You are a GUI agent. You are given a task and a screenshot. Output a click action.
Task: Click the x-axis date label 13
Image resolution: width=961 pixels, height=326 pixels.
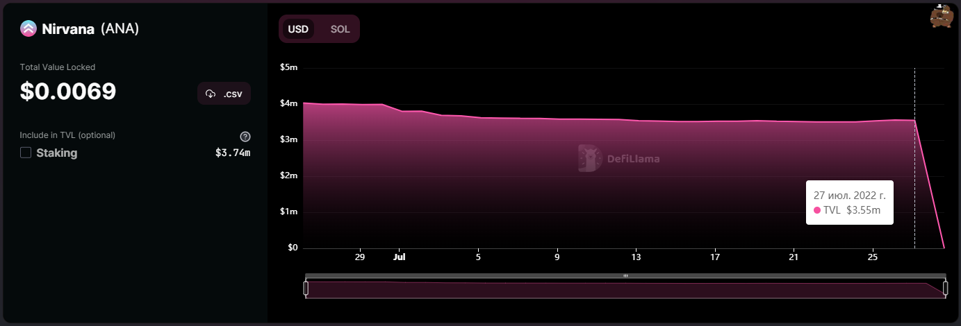click(636, 257)
